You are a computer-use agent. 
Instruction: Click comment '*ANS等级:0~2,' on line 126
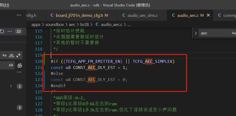click(x=69, y=98)
